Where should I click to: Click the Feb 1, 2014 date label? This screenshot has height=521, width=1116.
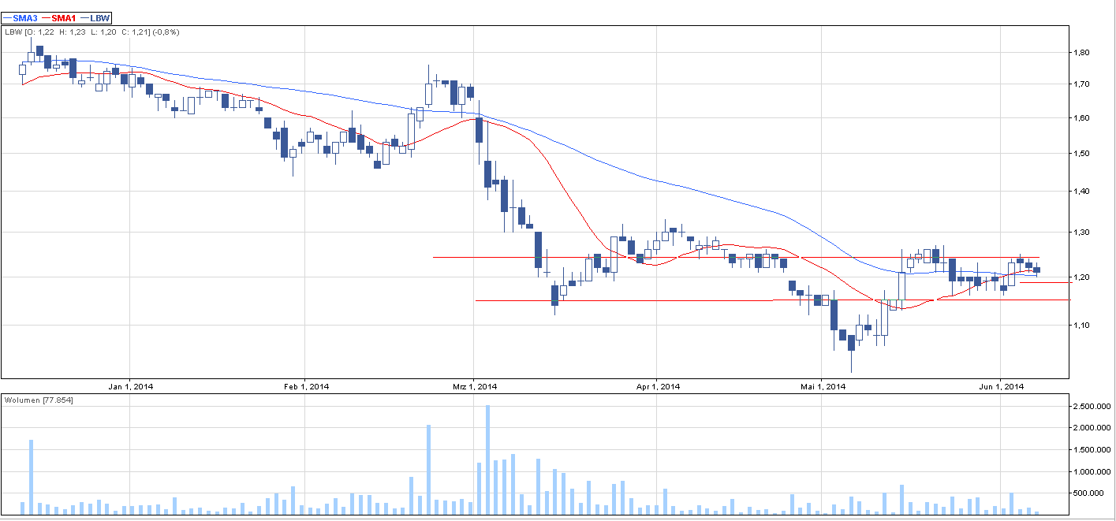click(305, 386)
